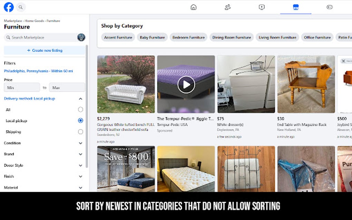The width and height of the screenshot is (352, 220).
Task: Choose the Bedroom Furniture category
Action: coord(188,38)
